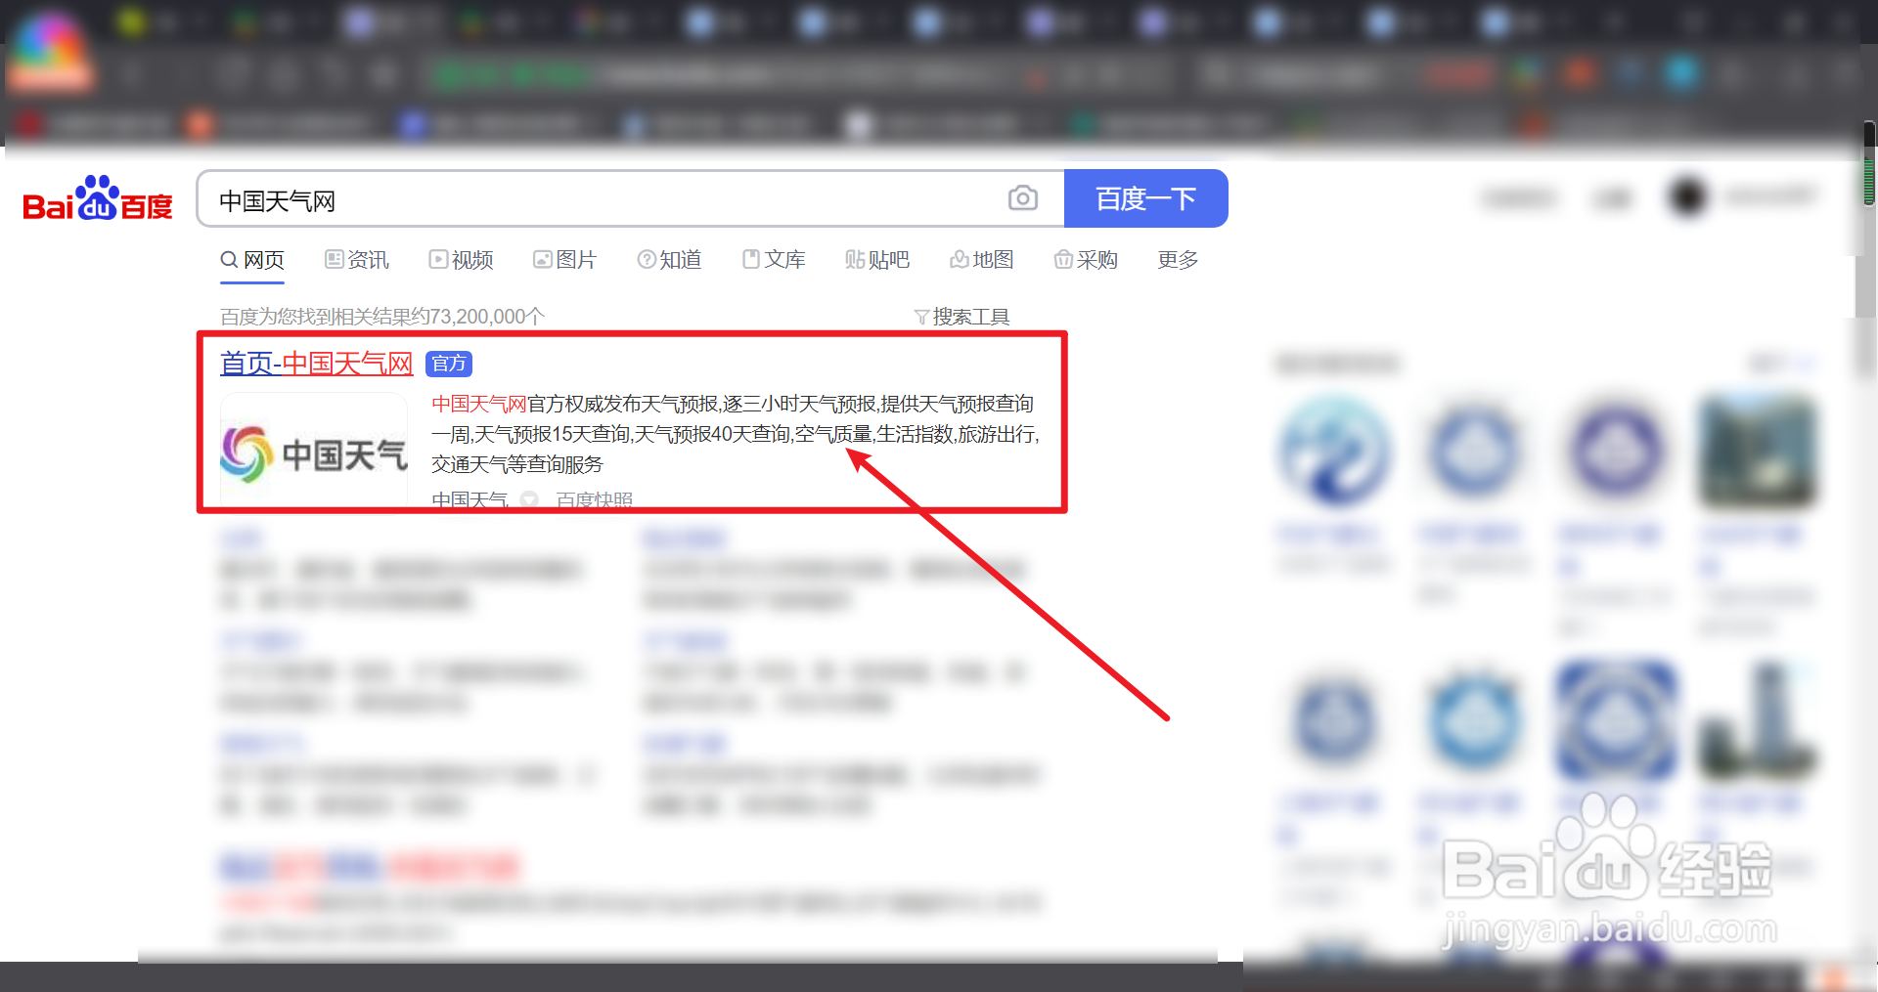Open the 地图 tab
This screenshot has width=1878, height=992.
tap(982, 260)
